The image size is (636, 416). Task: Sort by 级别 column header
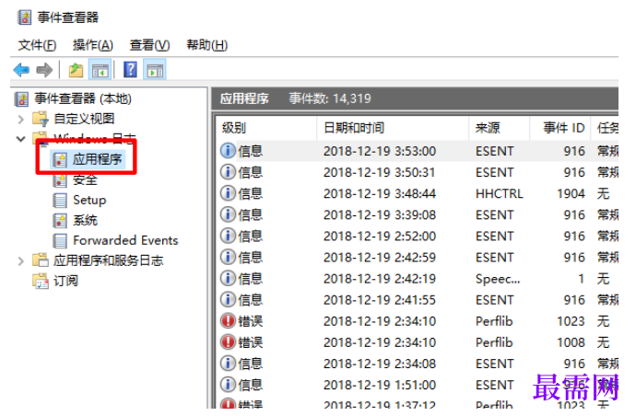click(x=266, y=128)
